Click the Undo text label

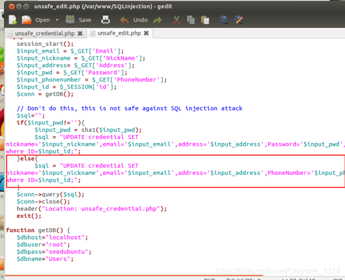click(141, 20)
